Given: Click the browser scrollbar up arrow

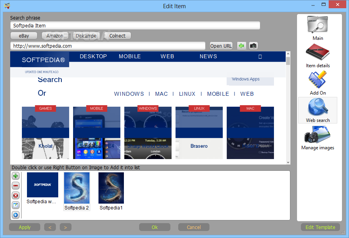Looking at the screenshot, I should point(288,54).
